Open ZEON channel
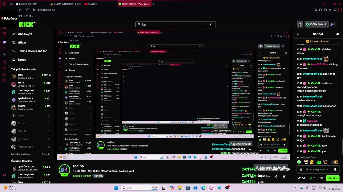The width and height of the screenshot is (343, 192). click(x=31, y=107)
